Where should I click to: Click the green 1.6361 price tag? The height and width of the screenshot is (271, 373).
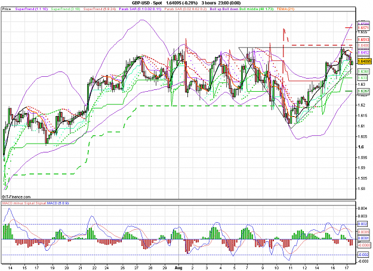(363, 71)
